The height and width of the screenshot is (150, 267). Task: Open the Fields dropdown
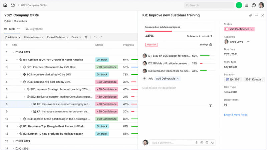point(76,37)
